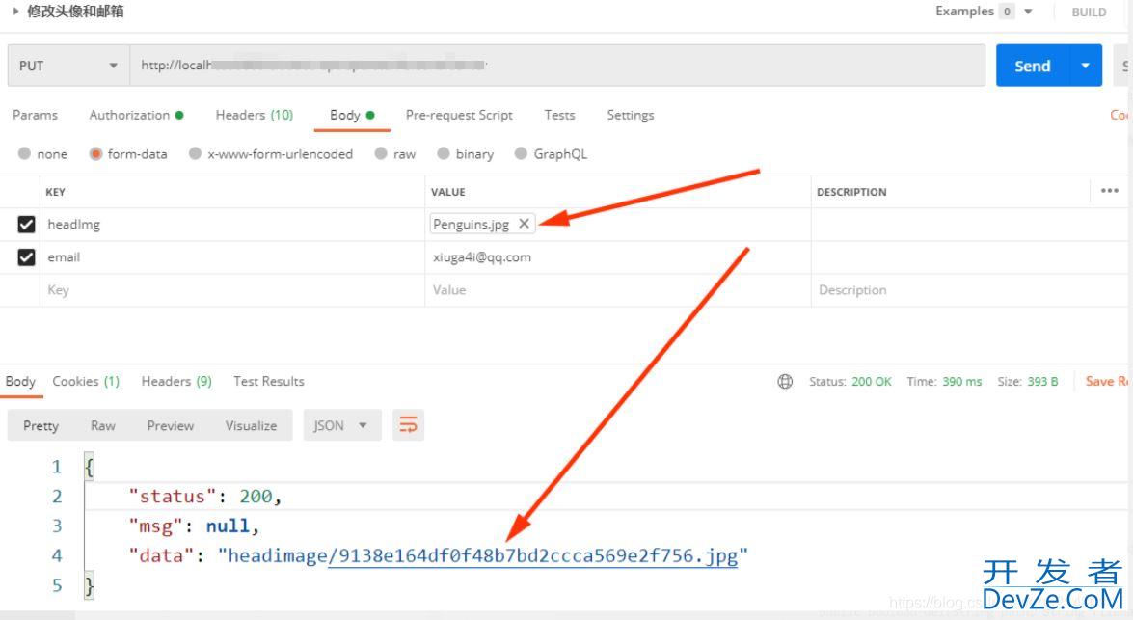Click the email key cell

pyautogui.click(x=232, y=257)
